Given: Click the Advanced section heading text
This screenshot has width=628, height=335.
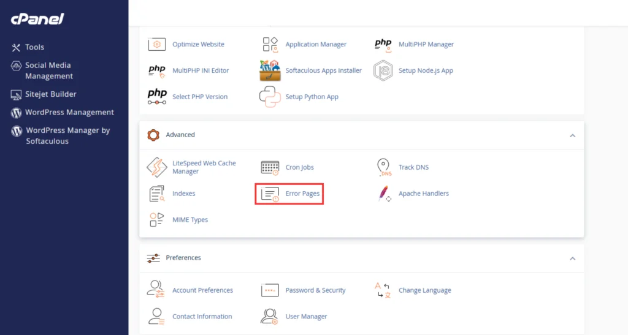Looking at the screenshot, I should click(180, 135).
